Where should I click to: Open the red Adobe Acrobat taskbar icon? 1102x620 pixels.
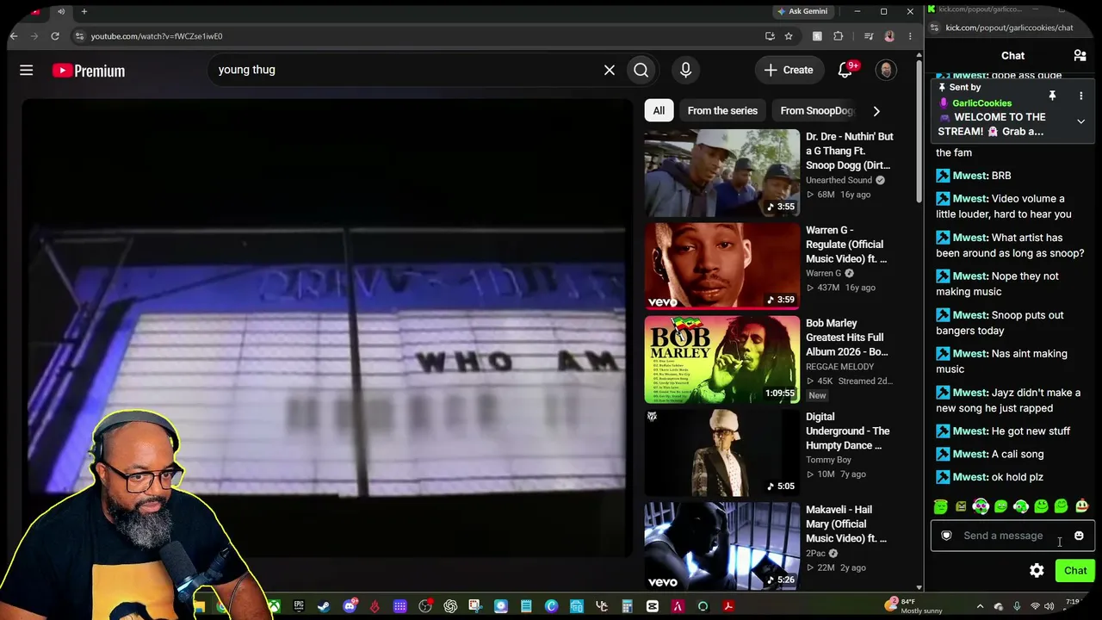[728, 606]
